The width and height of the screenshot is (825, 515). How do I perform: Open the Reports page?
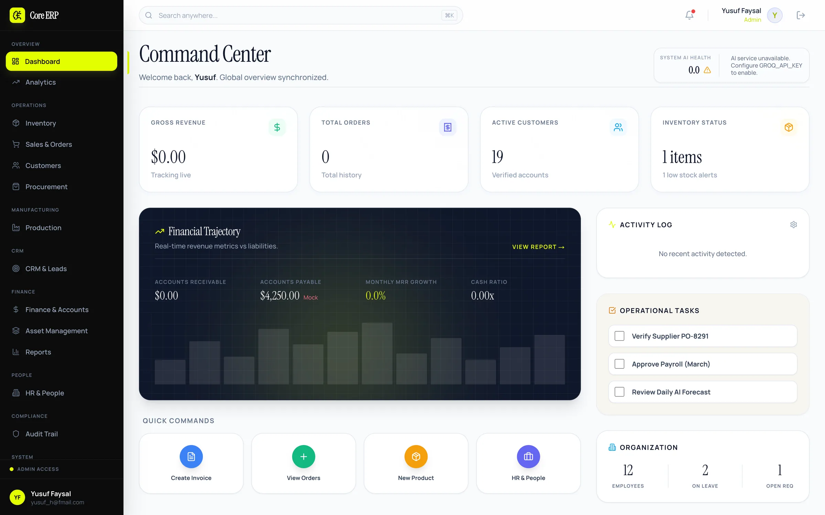pos(62,352)
